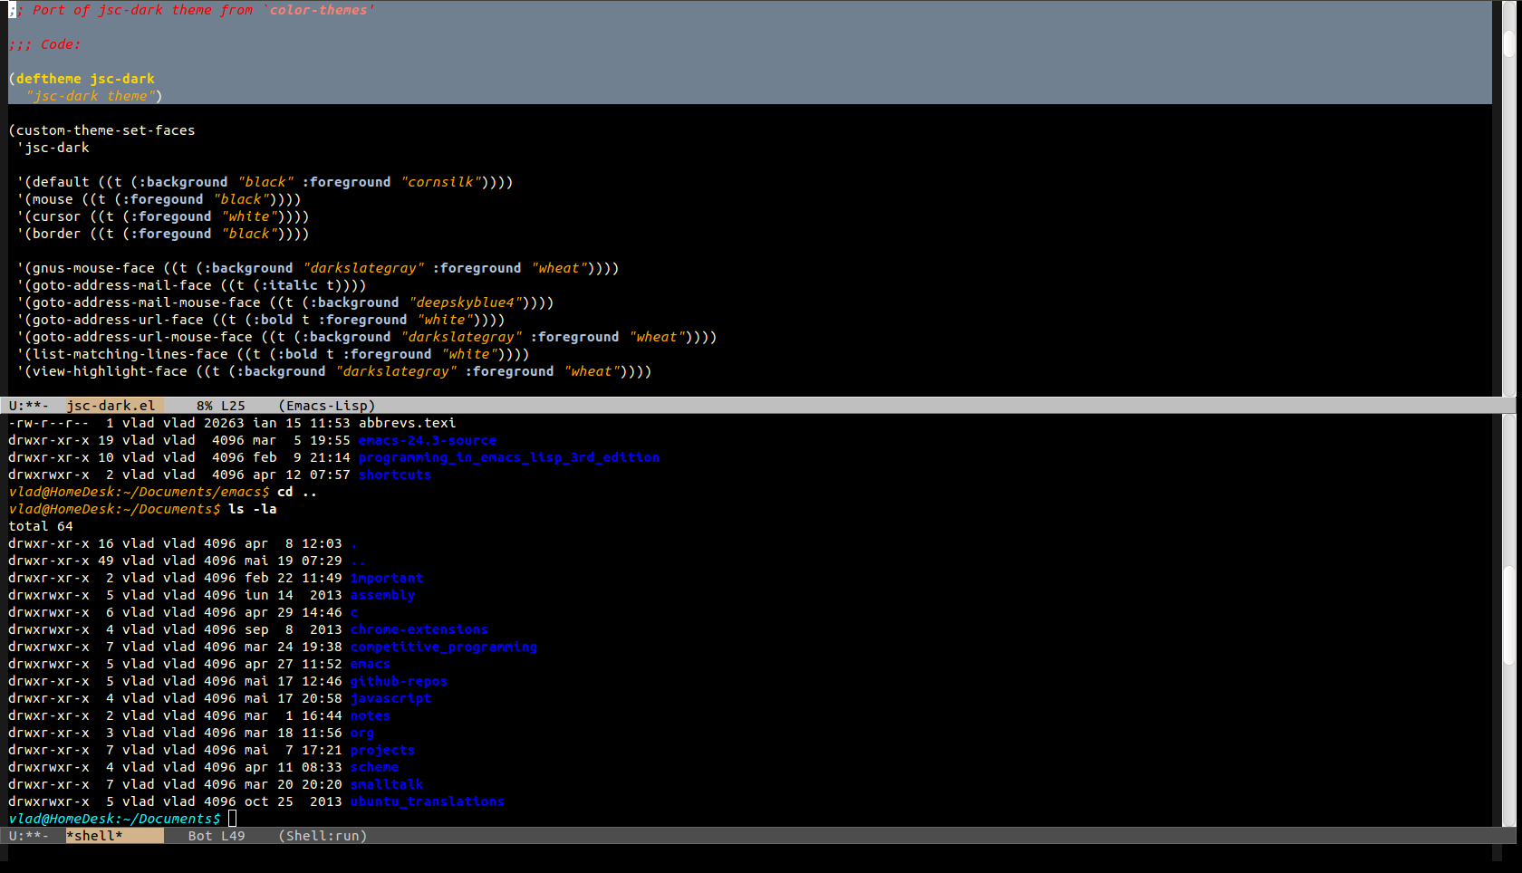Click the 'projects' directory entry

tap(383, 750)
